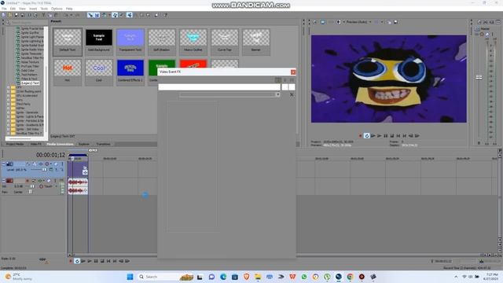Expand the 32-bit floating point folder
Screen dimensions: 503x283
point(9,91)
